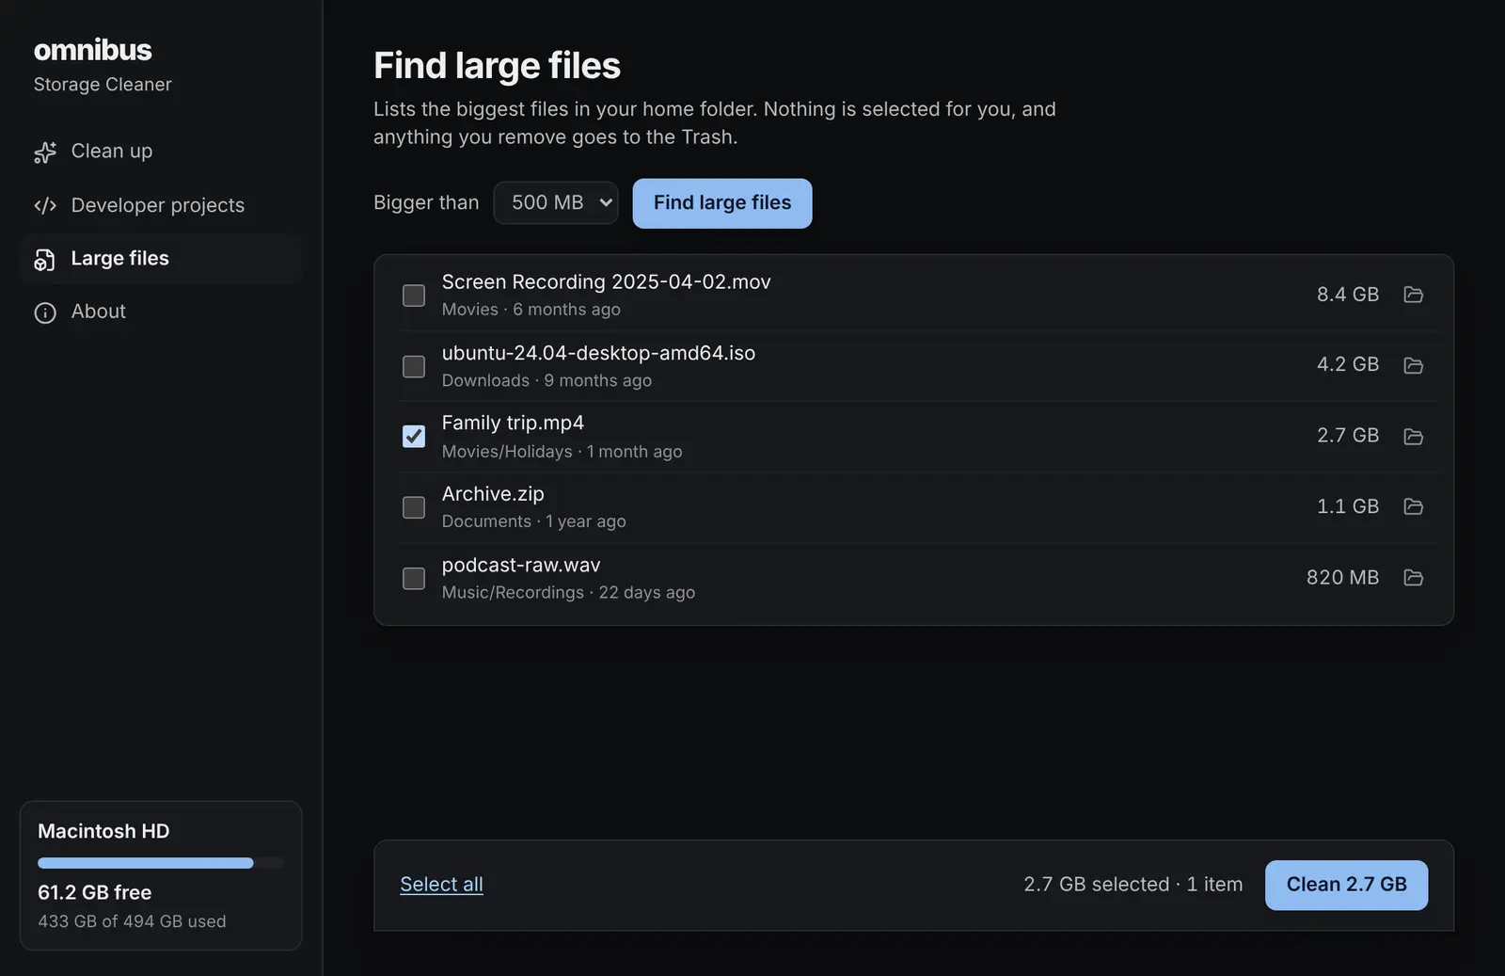Click 'Music/Recordings · 22 days ago' subtitle
Screen dimensions: 1505x976
click(568, 593)
